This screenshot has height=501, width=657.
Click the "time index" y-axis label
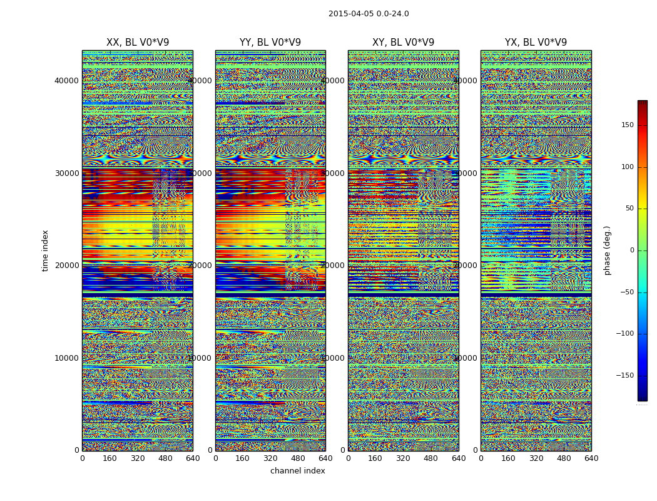(x=45, y=250)
